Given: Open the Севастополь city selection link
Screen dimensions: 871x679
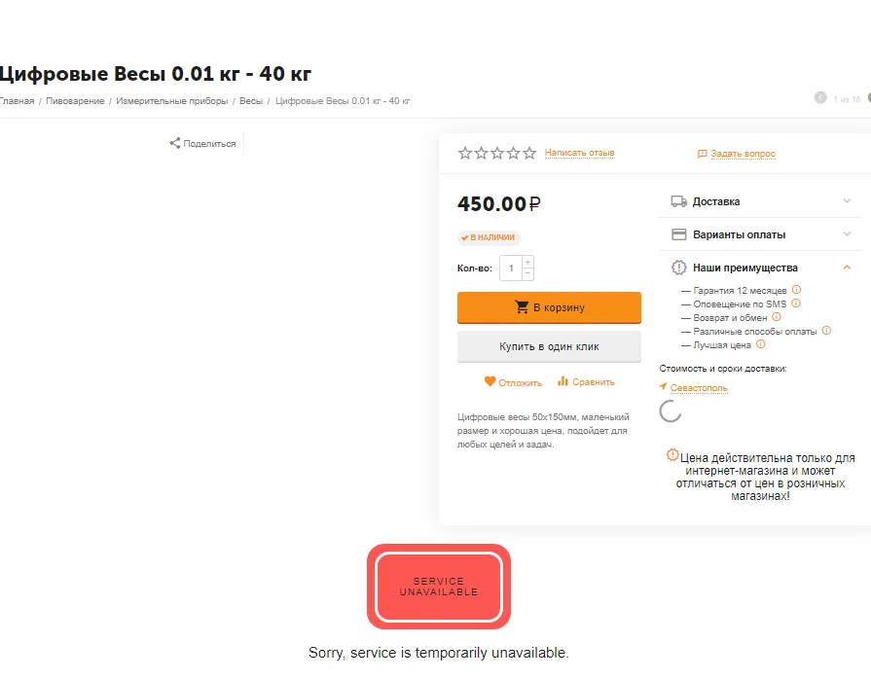Looking at the screenshot, I should tap(698, 387).
